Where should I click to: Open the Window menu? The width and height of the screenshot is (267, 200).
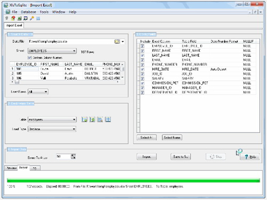click(x=59, y=12)
